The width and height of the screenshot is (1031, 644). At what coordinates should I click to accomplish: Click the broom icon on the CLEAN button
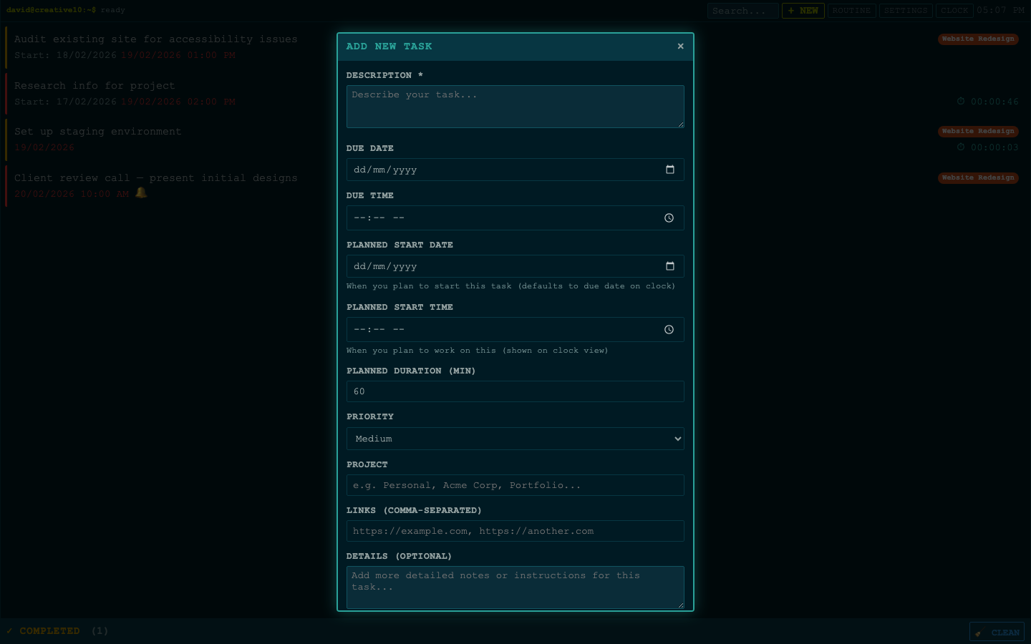pyautogui.click(x=982, y=632)
